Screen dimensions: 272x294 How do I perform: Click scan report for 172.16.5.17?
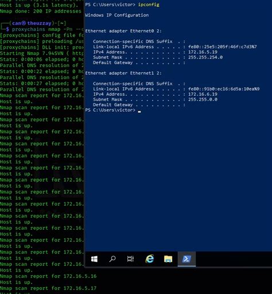pos(48,288)
